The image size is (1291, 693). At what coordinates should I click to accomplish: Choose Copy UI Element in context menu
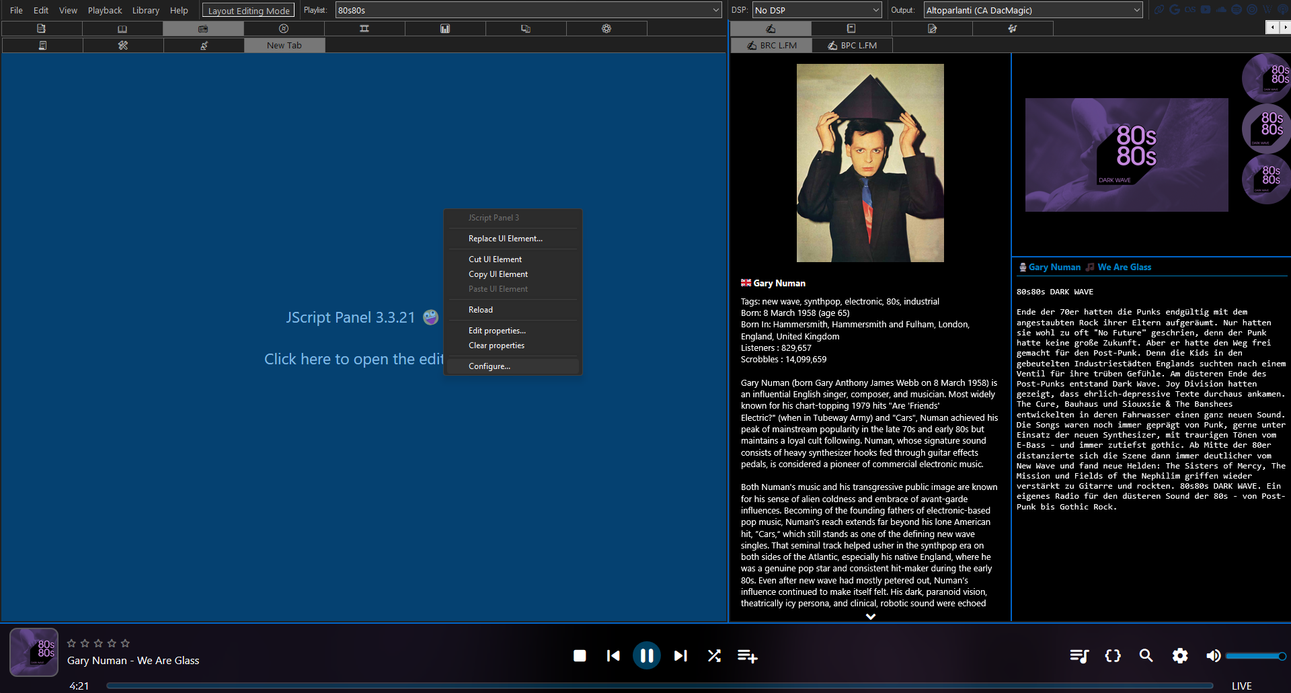[513, 274]
